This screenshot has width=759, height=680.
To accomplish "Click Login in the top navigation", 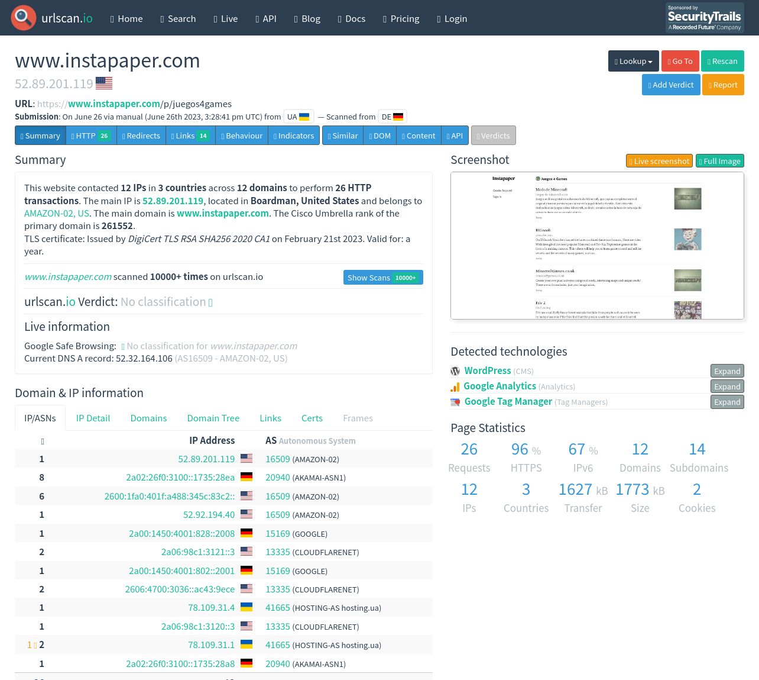I will pyautogui.click(x=452, y=18).
